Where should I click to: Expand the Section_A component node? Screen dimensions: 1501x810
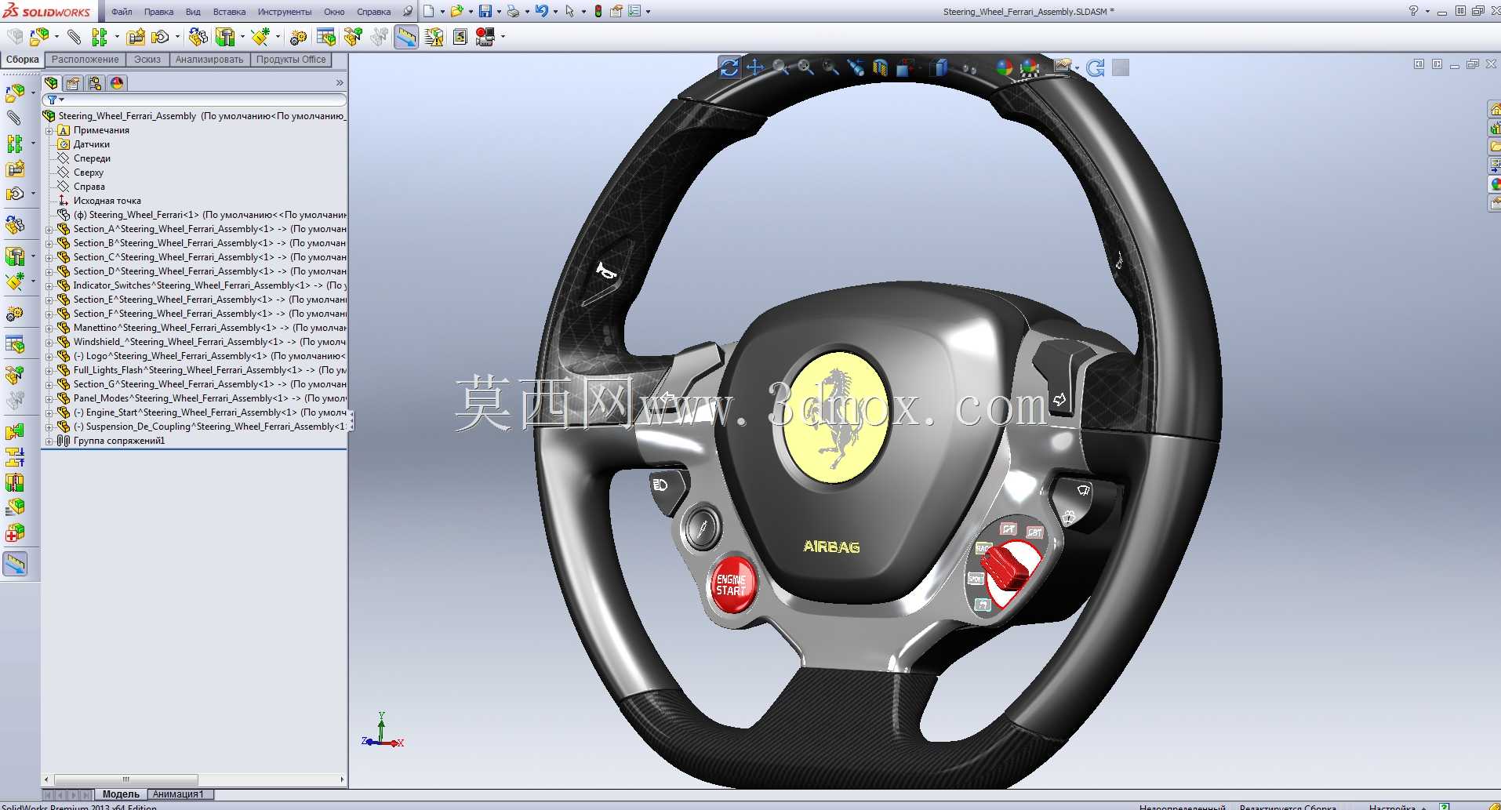[49, 229]
